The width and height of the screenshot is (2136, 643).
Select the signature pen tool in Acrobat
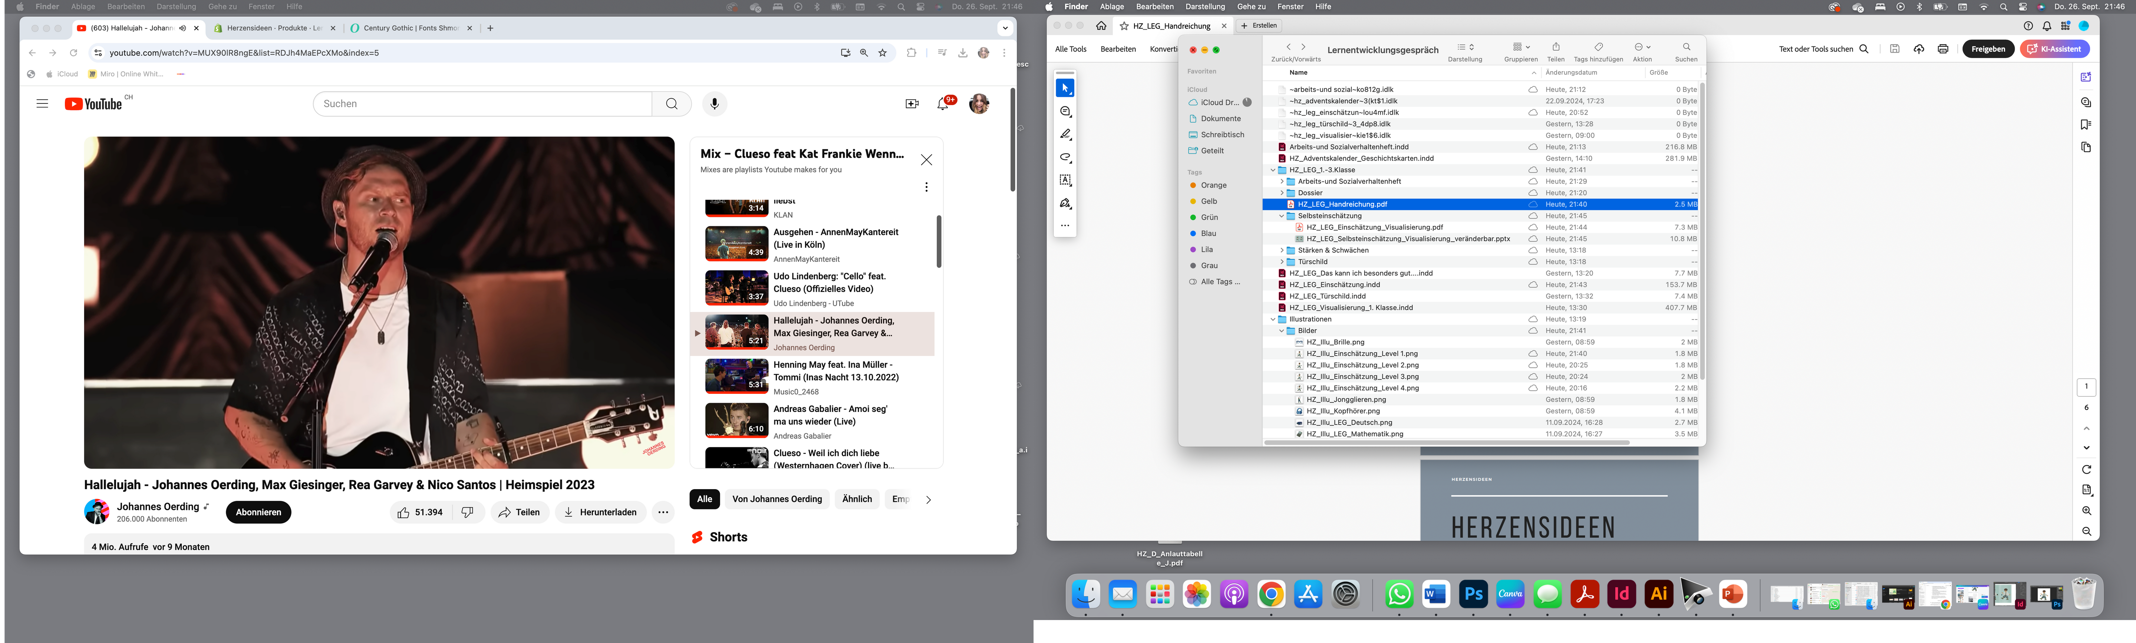coord(1065,203)
